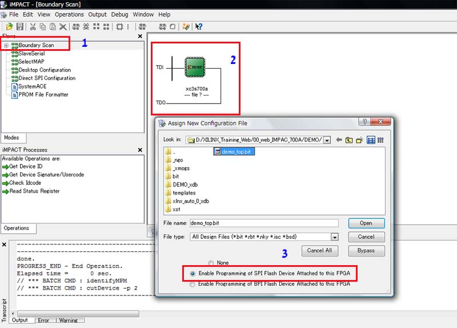
Task: Select Enable Programming of BPI Flash radio
Action: (x=192, y=284)
